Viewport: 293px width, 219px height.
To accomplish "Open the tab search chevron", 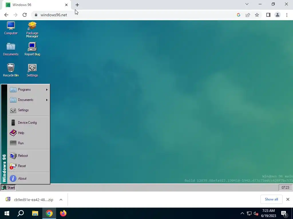I will [x=247, y=4].
